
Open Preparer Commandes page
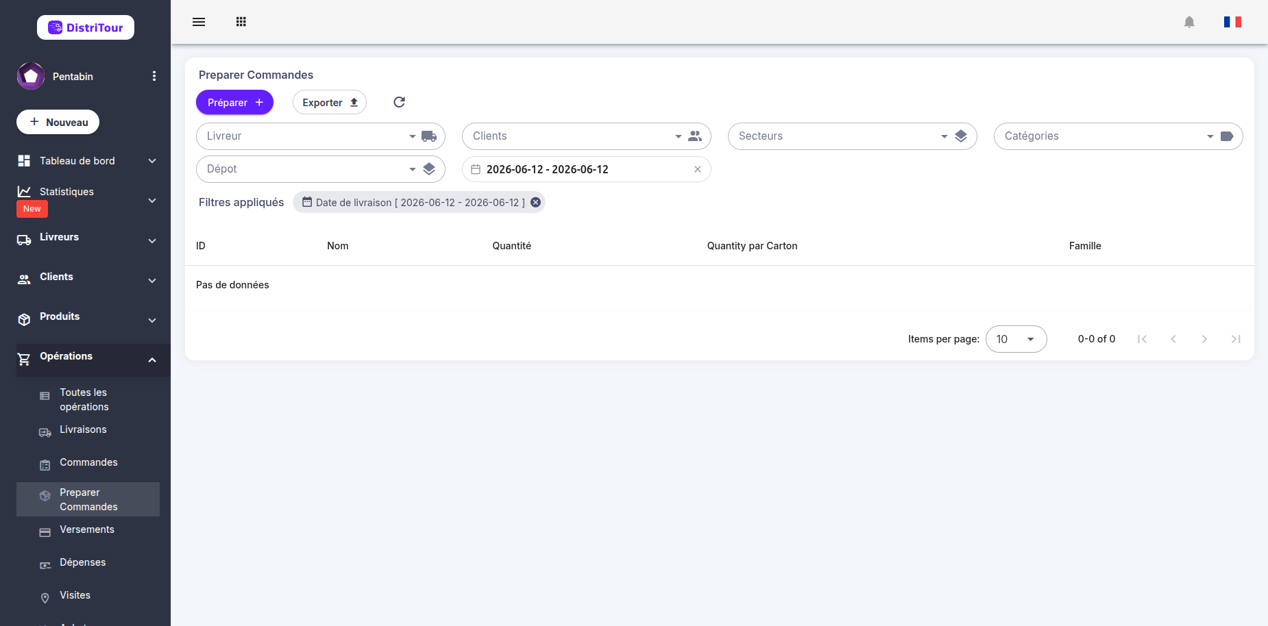coord(88,499)
